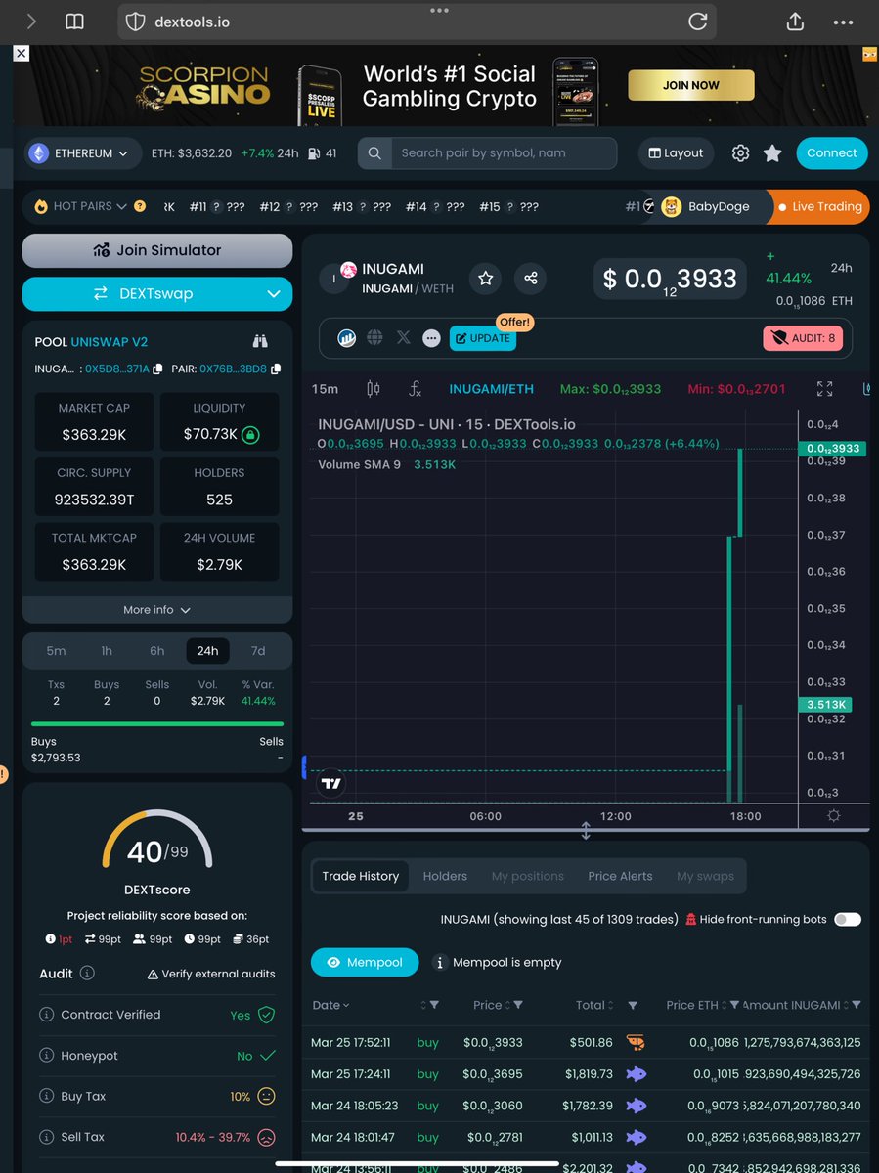The width and height of the screenshot is (879, 1173).
Task: Open the My positions tab
Action: (x=528, y=876)
